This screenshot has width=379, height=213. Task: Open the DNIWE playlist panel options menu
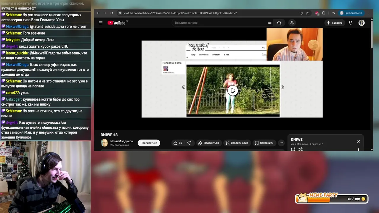coord(359,149)
